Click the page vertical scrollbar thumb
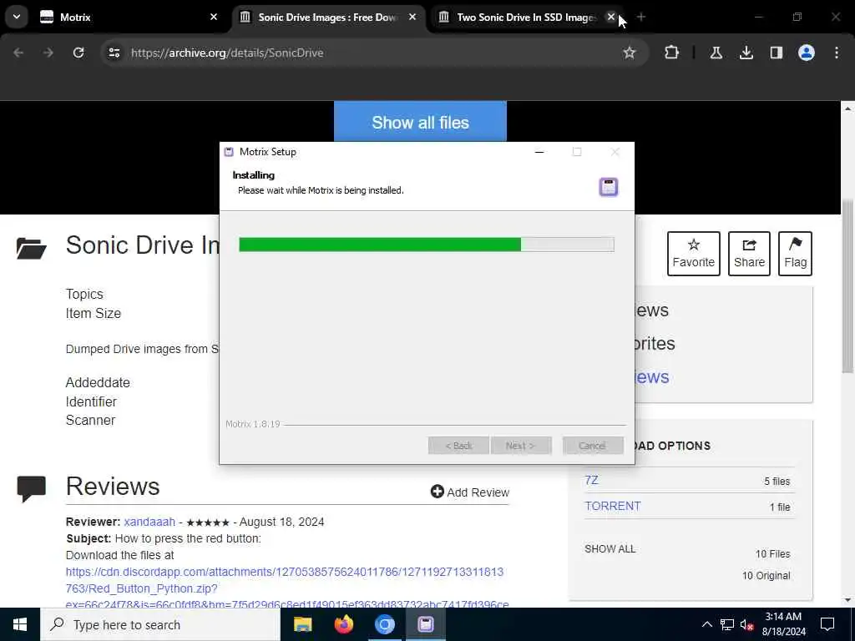The width and height of the screenshot is (855, 641). point(847,287)
